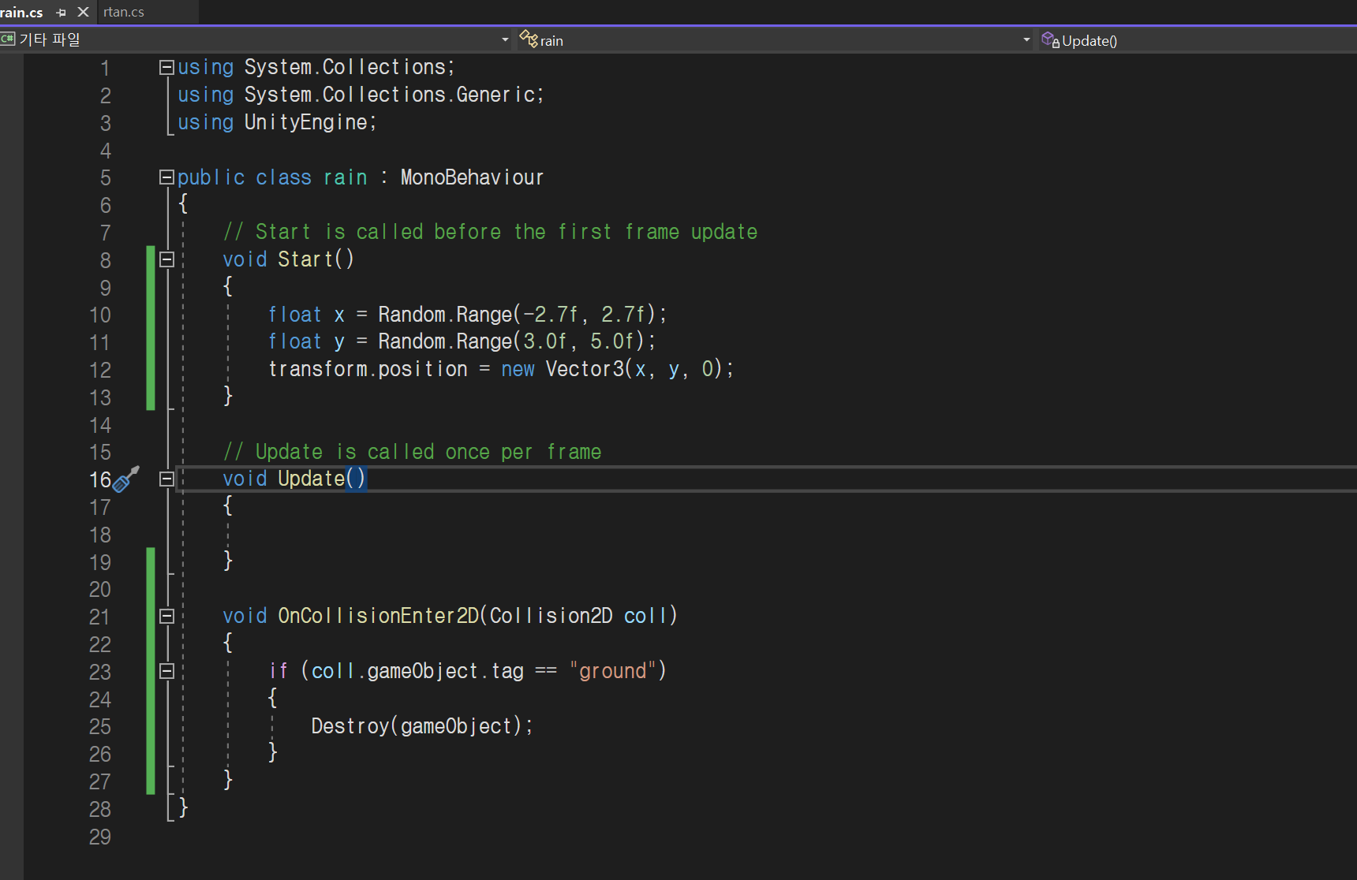Toggle the pin on rain.cs tab

61,13
